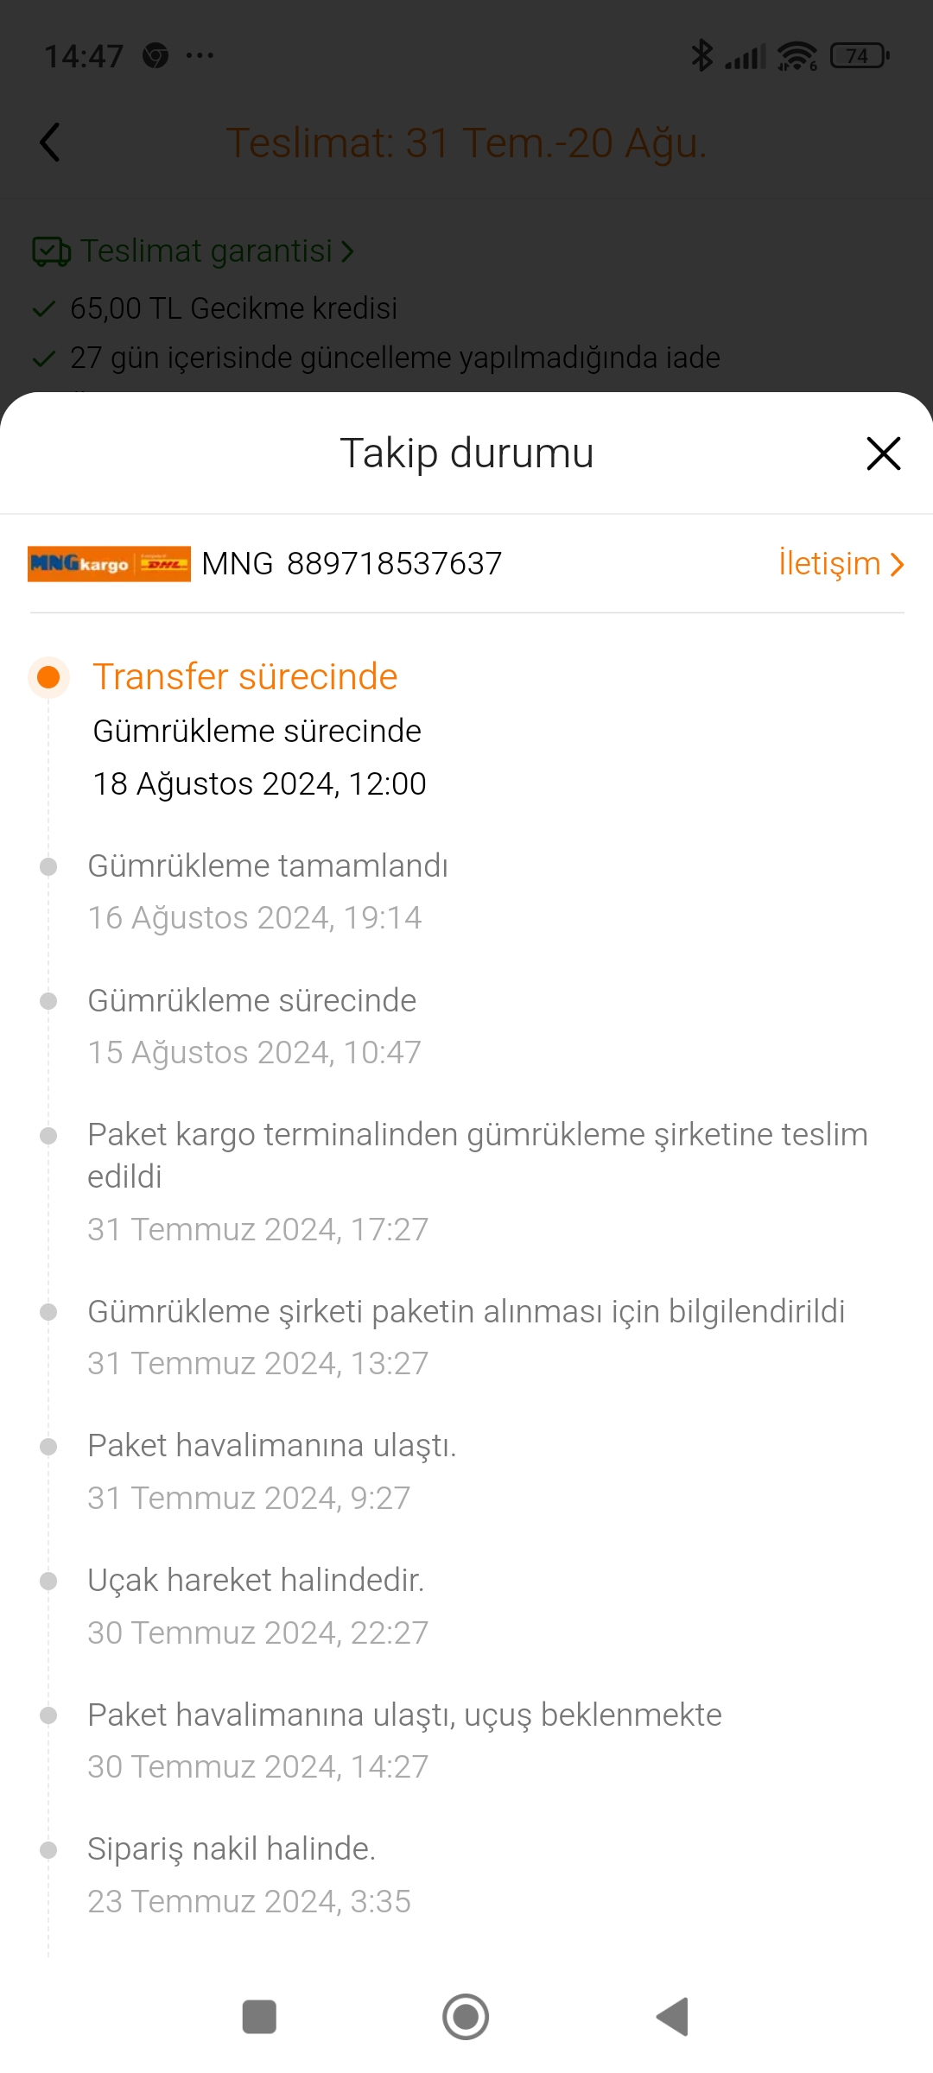The height and width of the screenshot is (2073, 933).
Task: Tap the delivery truck guarantee icon
Action: click(x=51, y=251)
